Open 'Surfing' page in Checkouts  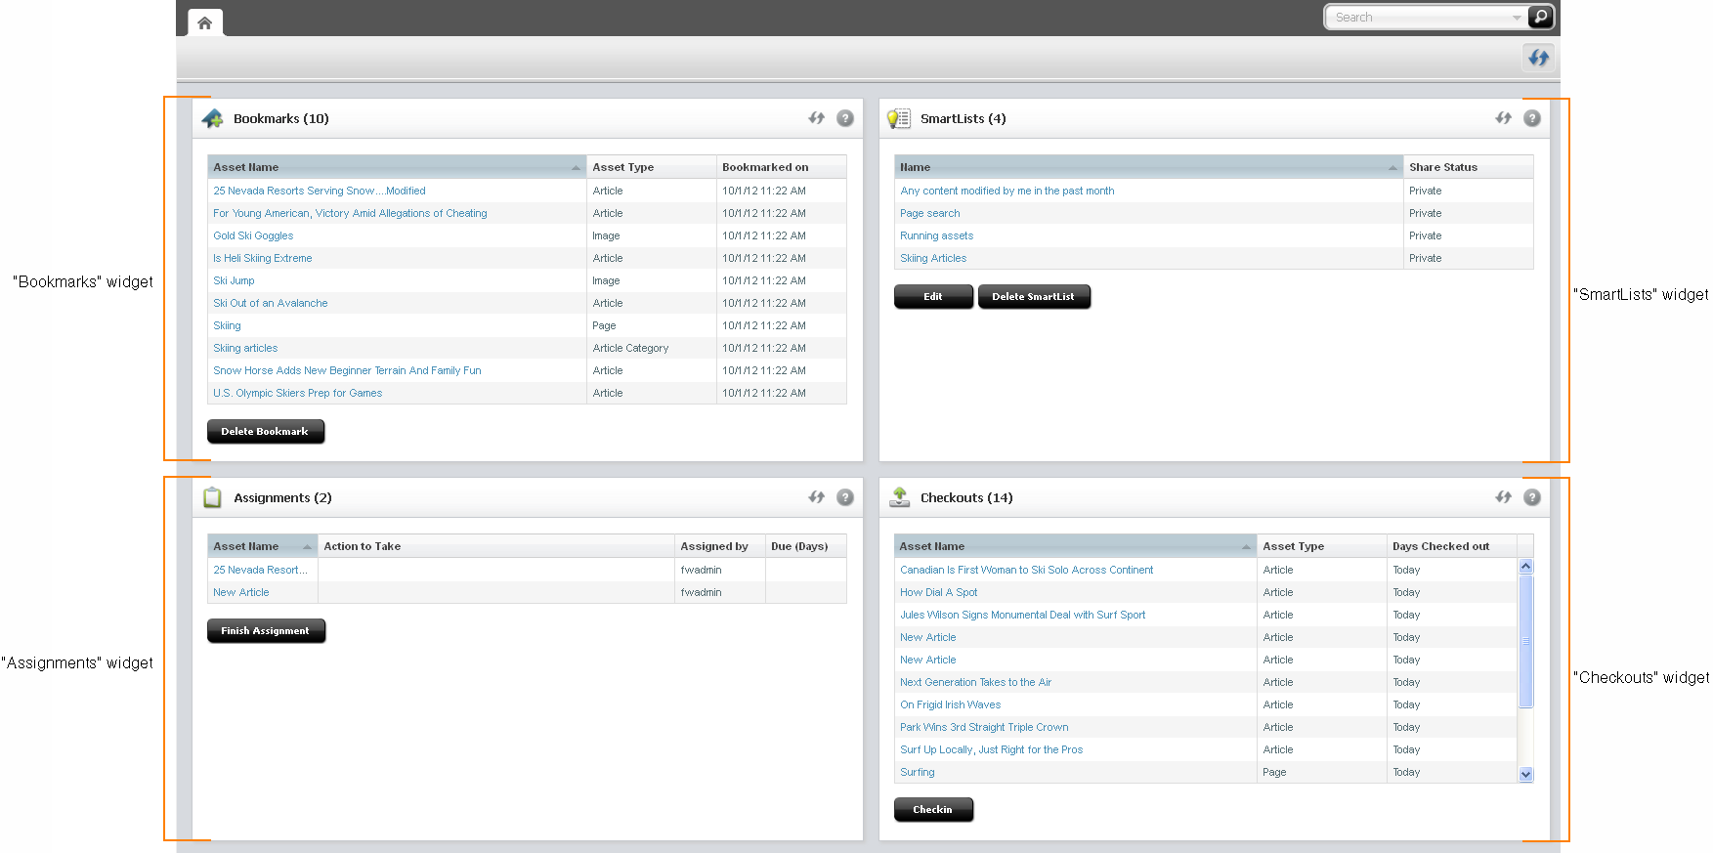tap(918, 772)
